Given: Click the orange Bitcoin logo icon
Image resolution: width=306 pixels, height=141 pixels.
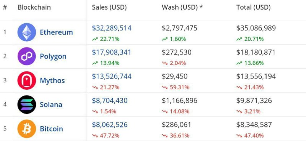Looking at the screenshot, I should 27,128.
